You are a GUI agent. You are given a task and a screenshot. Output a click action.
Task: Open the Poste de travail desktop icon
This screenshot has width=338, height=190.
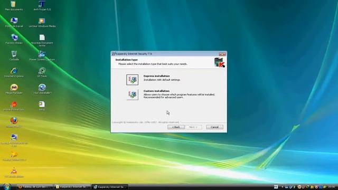pyautogui.click(x=14, y=22)
